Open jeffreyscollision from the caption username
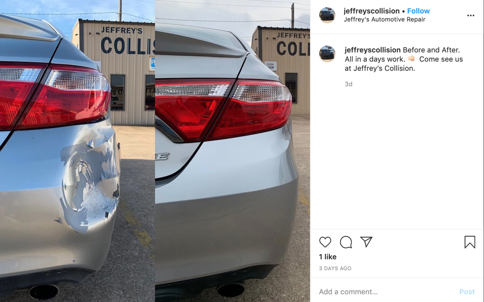 pyautogui.click(x=372, y=50)
